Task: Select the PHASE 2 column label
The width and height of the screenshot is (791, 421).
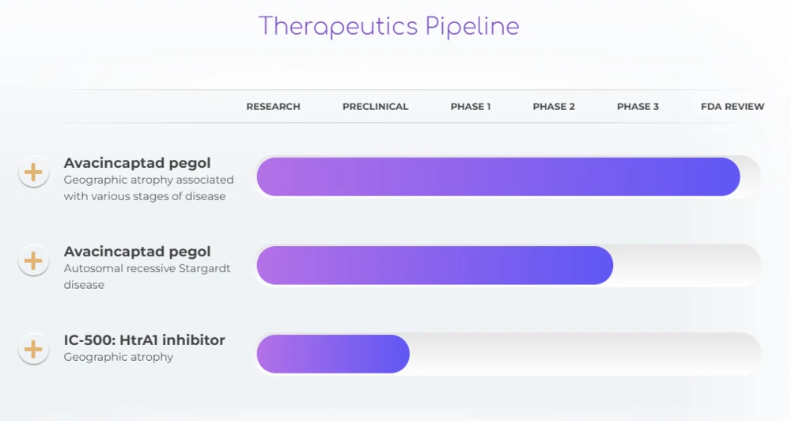Action: pos(554,107)
